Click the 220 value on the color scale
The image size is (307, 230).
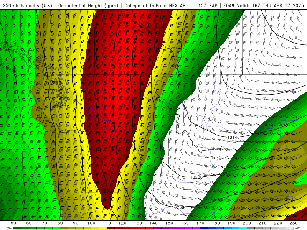(278, 223)
